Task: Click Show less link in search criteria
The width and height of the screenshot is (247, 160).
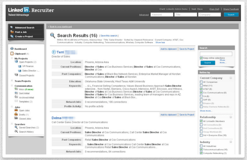Action: [160, 42]
